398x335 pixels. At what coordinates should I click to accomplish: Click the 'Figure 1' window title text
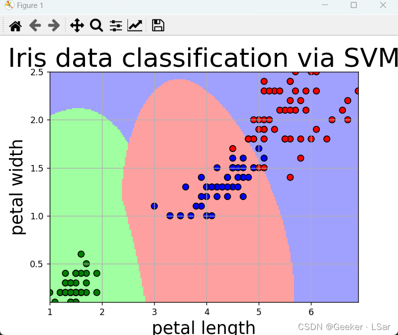point(30,5)
